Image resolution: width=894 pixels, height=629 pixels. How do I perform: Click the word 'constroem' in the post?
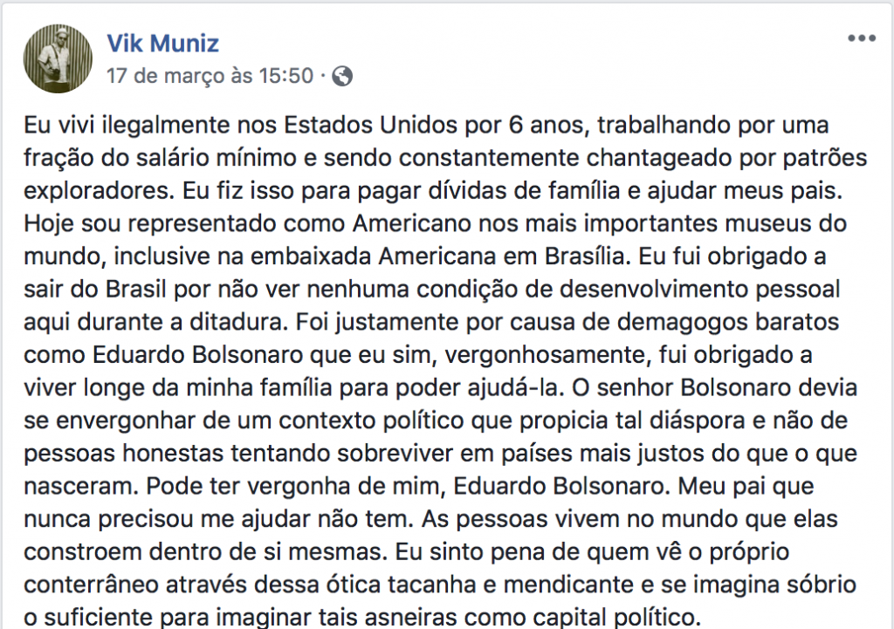tap(83, 552)
